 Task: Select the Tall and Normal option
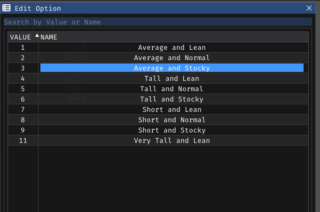(172, 89)
